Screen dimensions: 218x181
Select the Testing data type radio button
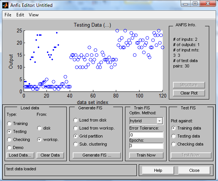(x=9, y=131)
